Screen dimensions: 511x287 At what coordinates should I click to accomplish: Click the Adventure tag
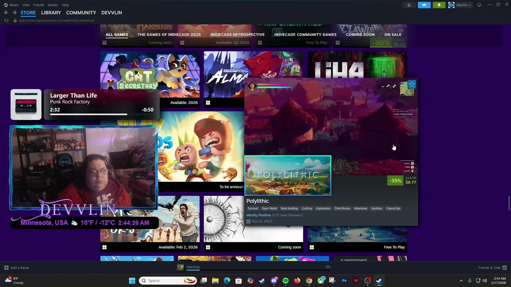point(360,208)
